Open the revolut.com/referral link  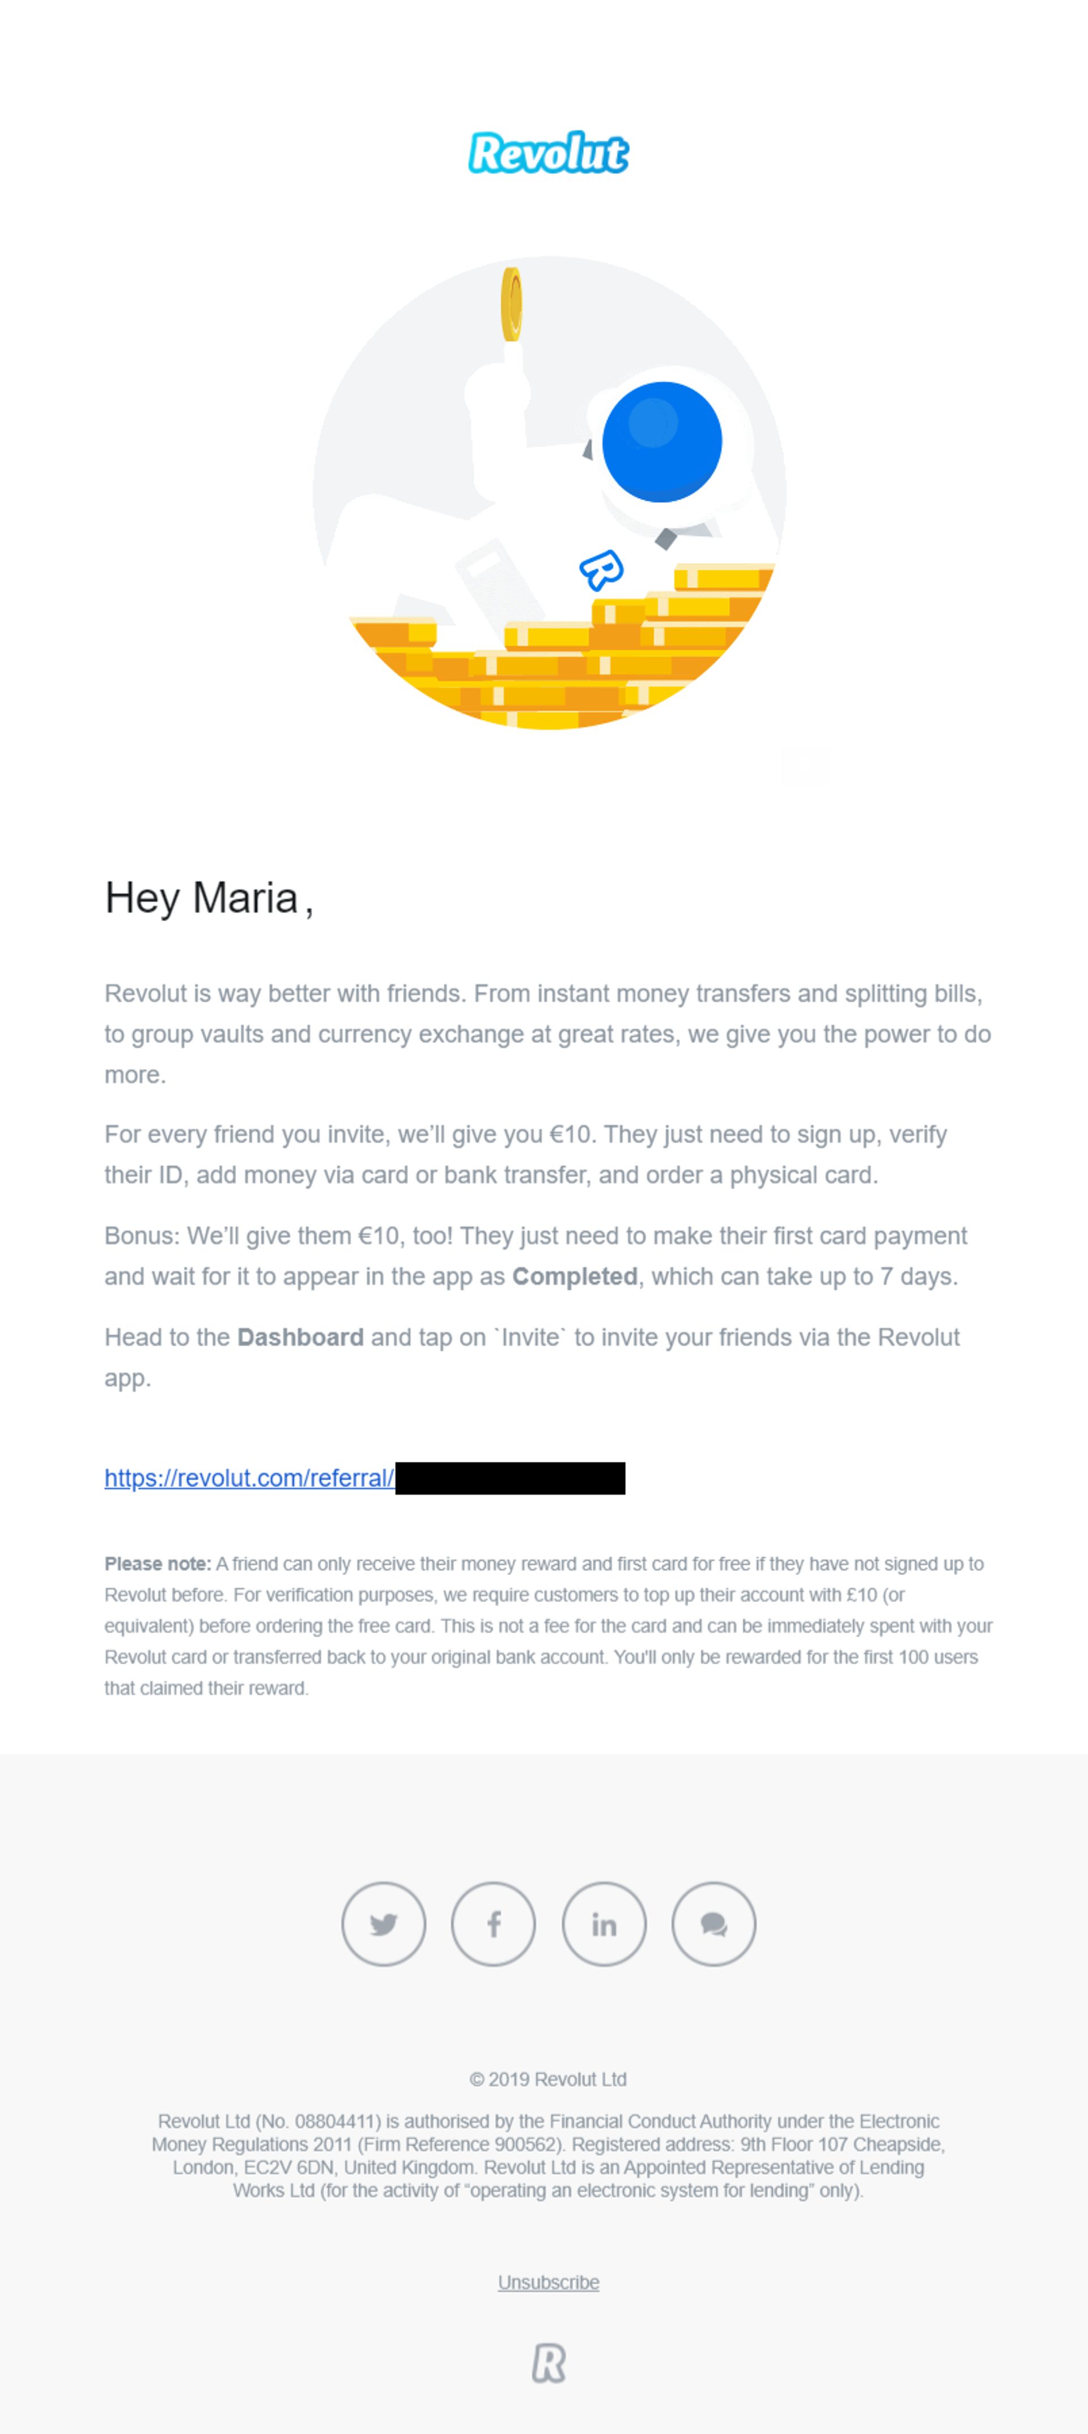point(249,1478)
